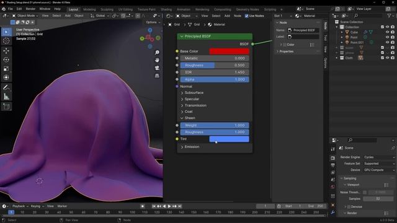
Task: Open the Render properties tab icon
Action: [x=332, y=158]
